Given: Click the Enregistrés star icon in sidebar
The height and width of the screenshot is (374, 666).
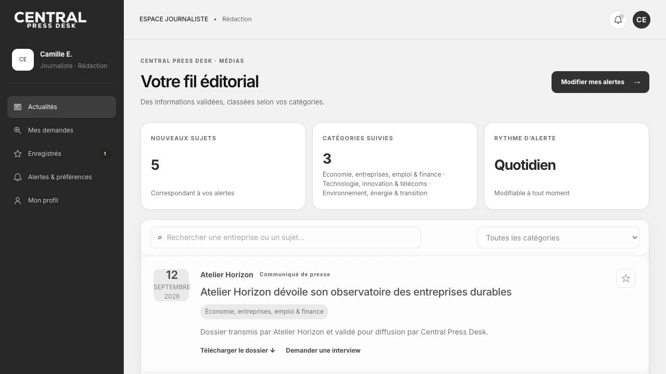Looking at the screenshot, I should [x=18, y=154].
